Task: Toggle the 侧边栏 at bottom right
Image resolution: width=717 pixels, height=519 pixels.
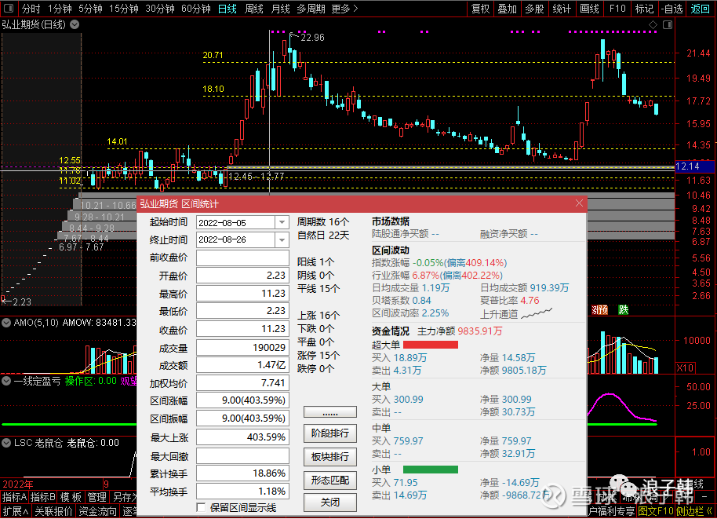Action: click(695, 511)
